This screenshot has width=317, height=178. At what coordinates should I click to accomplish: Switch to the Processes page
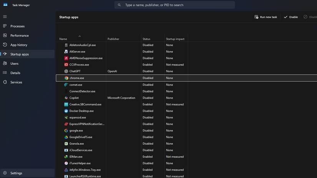[x=17, y=26]
